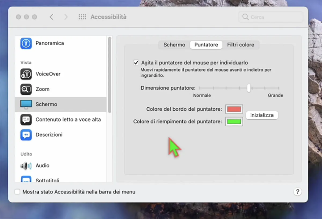Screen dimensions: 322x219
Task: Enable Mostra stato Accessibilità nella barra dei menu
Action: 17,192
